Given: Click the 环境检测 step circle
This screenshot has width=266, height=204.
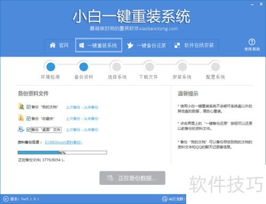Looking at the screenshot, I should point(51,67).
